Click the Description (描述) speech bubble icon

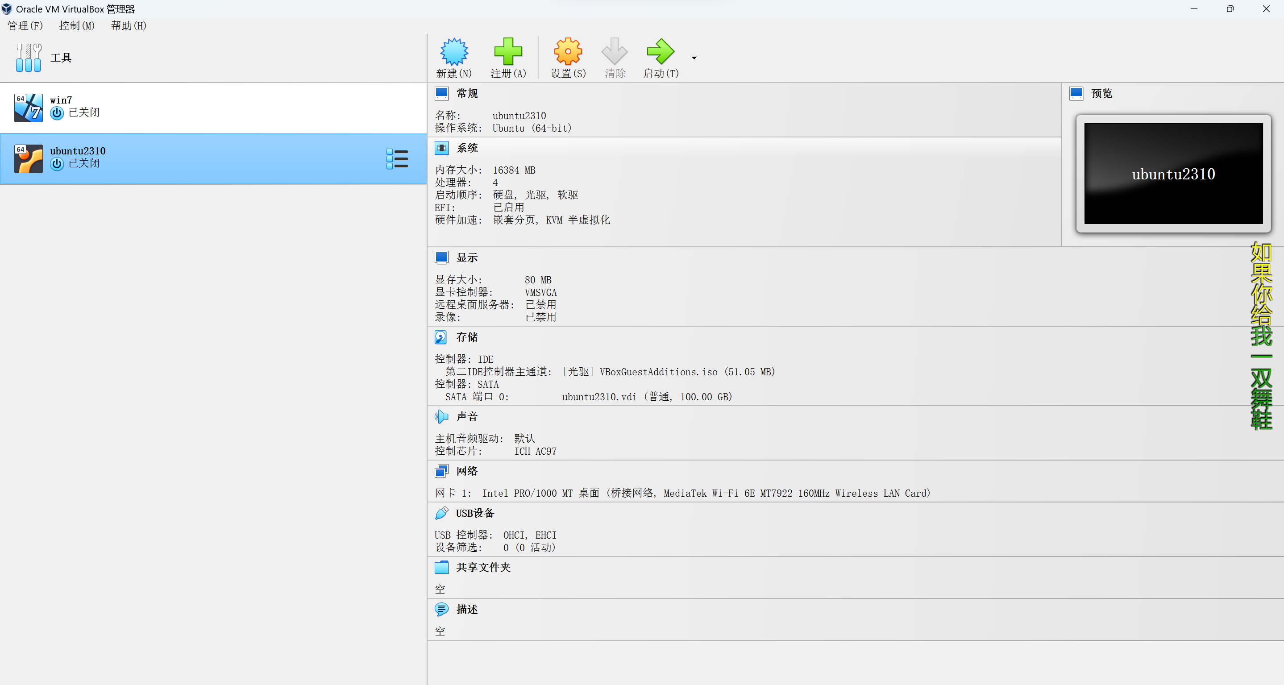point(442,609)
